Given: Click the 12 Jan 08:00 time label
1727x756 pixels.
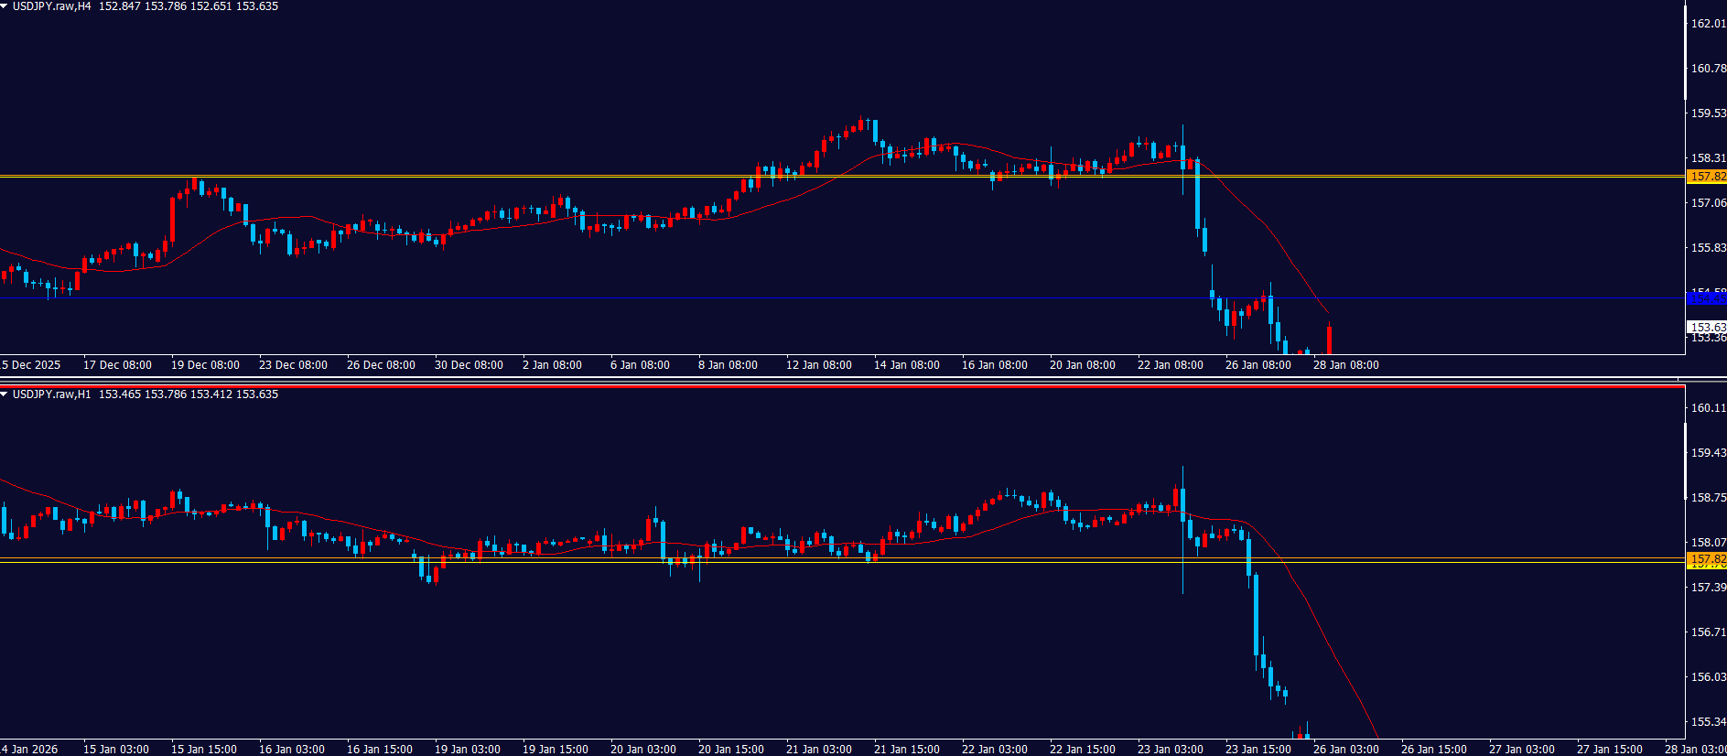Looking at the screenshot, I should click(x=818, y=365).
